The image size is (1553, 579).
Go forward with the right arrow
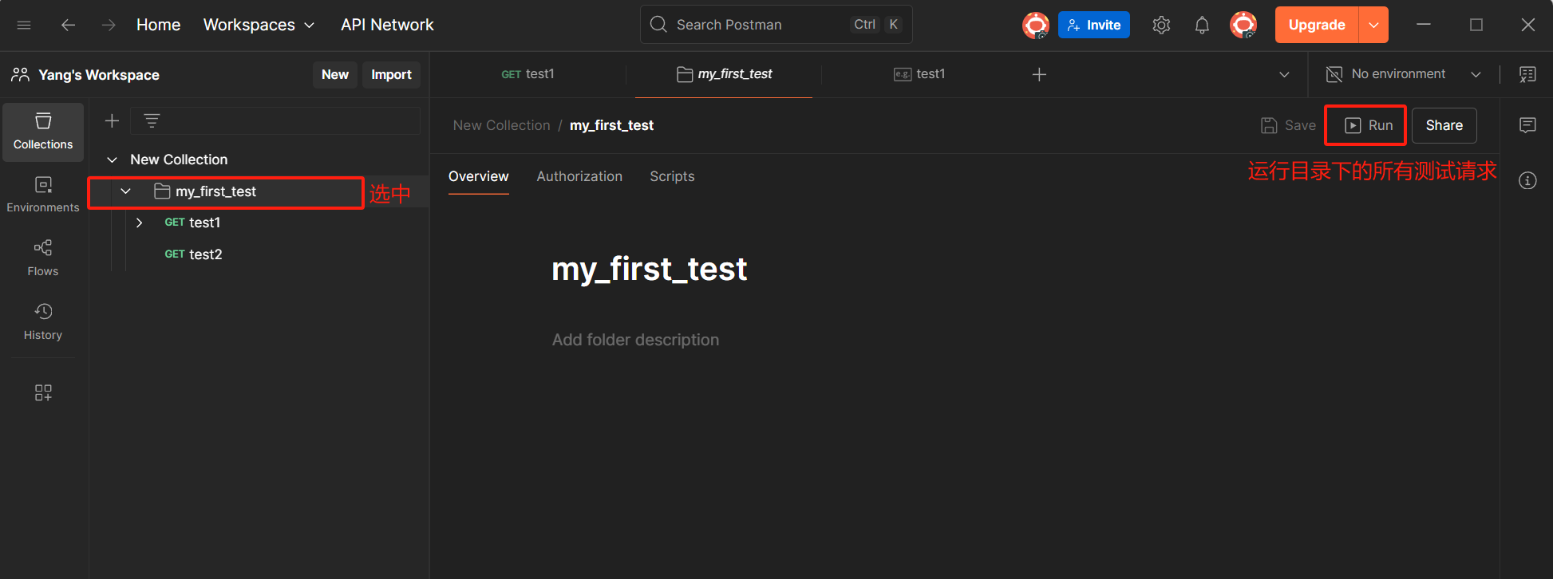109,25
